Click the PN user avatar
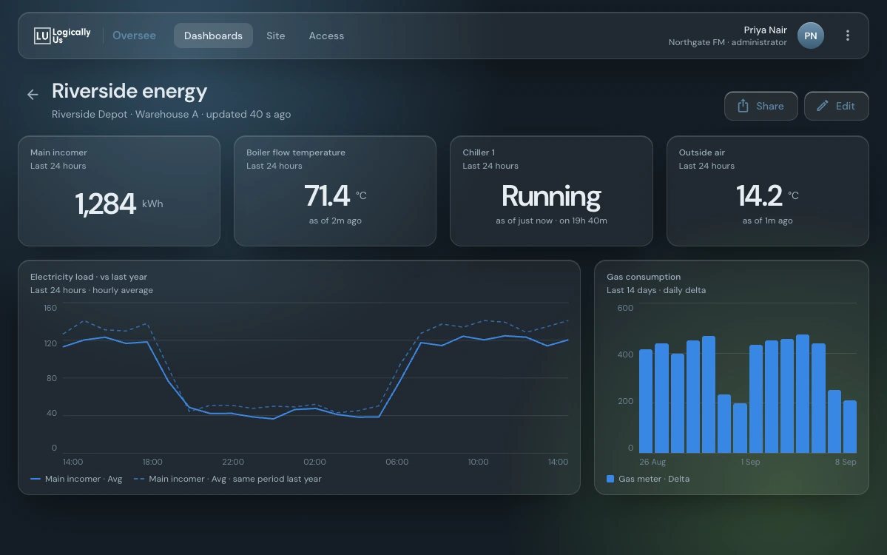 coord(811,36)
